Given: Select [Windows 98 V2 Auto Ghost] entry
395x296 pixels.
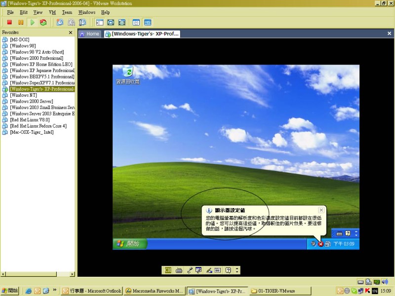Looking at the screenshot, I should (37, 52).
